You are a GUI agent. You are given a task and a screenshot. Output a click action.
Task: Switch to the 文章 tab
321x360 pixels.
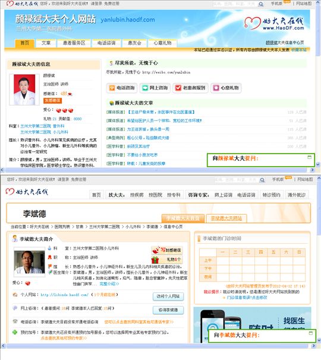click(46, 43)
